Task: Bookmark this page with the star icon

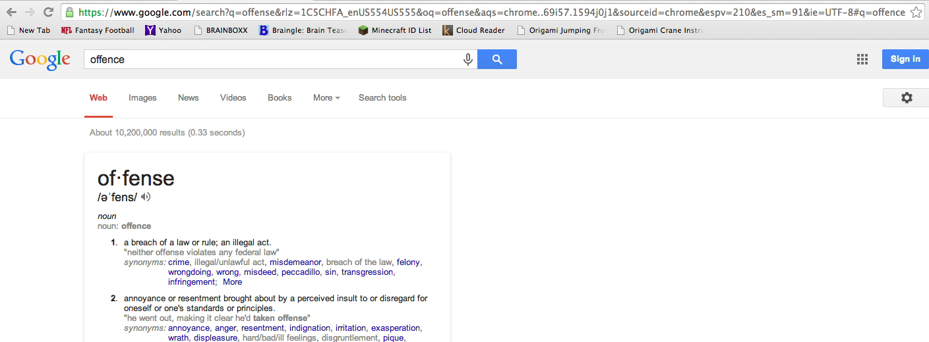Action: pyautogui.click(x=916, y=12)
